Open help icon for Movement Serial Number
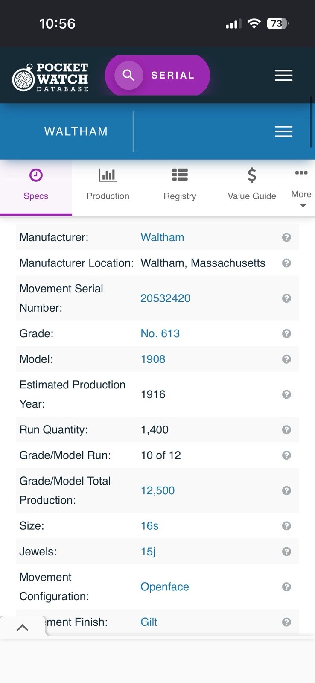The width and height of the screenshot is (315, 683). coord(286,298)
